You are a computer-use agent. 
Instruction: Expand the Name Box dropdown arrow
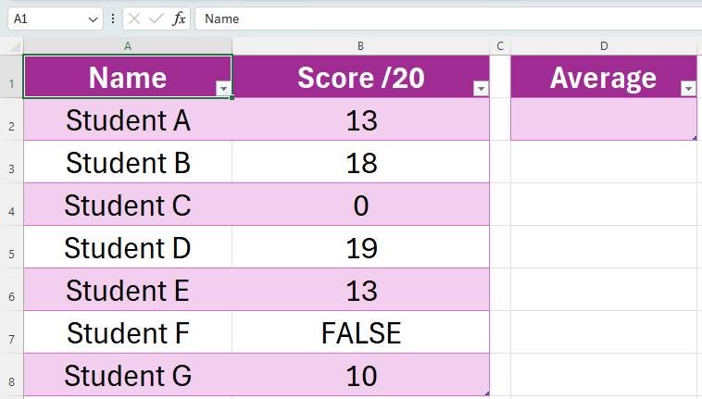(93, 19)
